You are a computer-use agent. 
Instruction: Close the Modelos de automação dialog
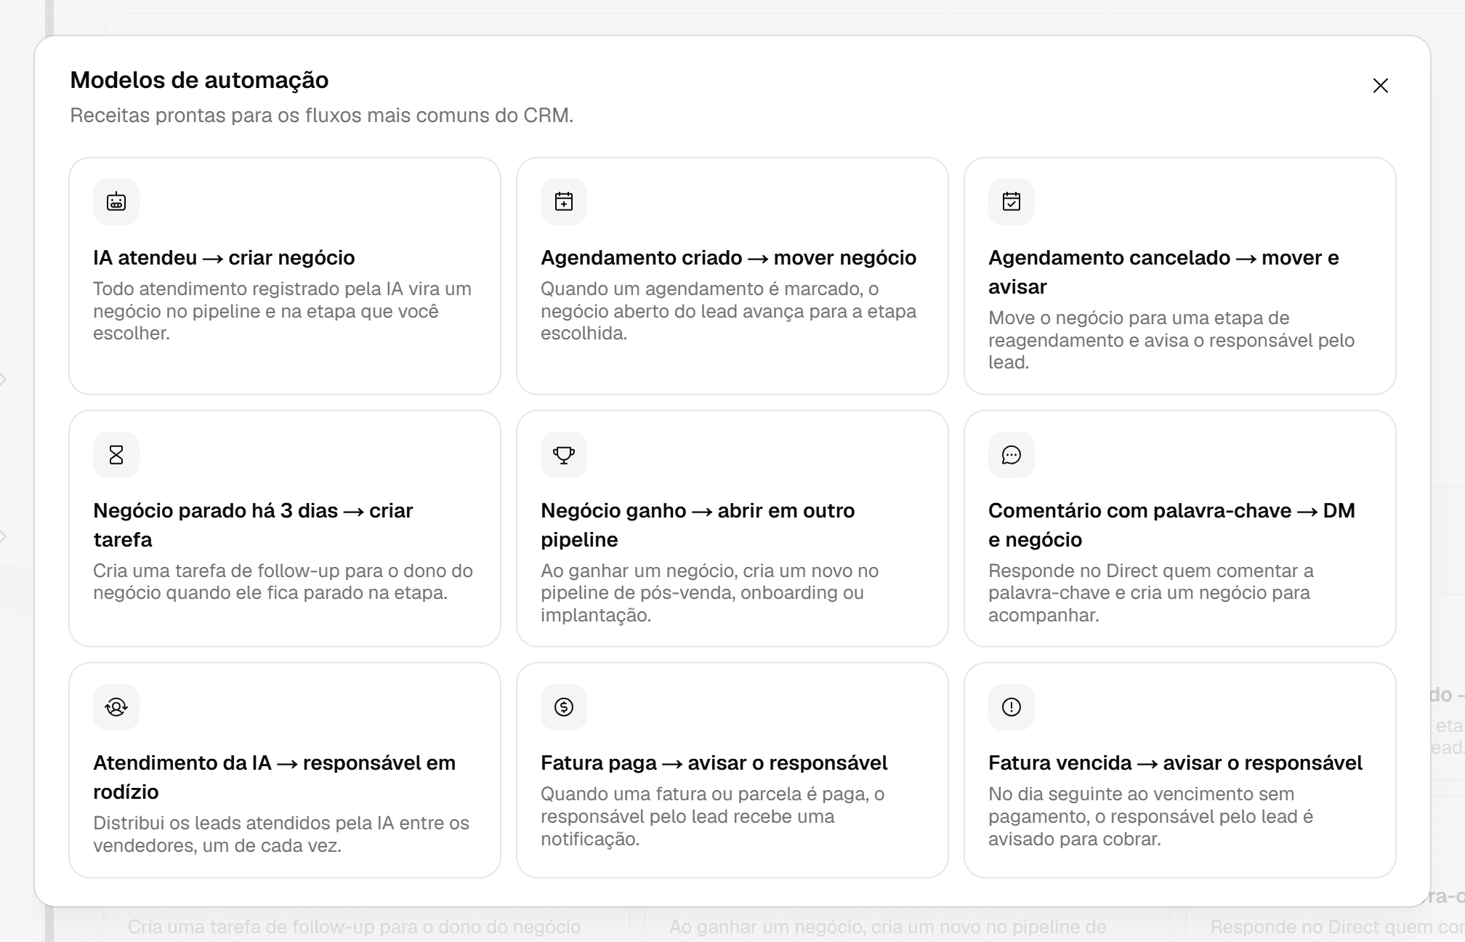pyautogui.click(x=1381, y=86)
